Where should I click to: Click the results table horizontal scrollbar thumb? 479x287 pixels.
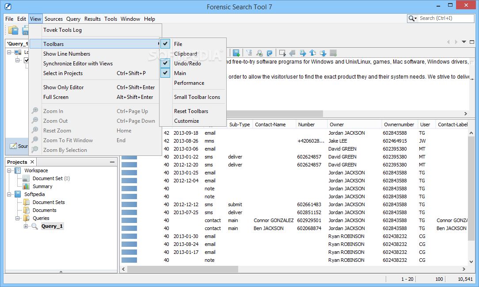tap(182, 269)
